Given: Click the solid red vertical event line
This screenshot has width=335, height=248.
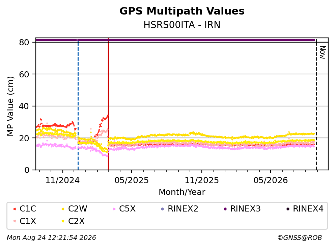Looking at the screenshot, I should pyautogui.click(x=108, y=104).
